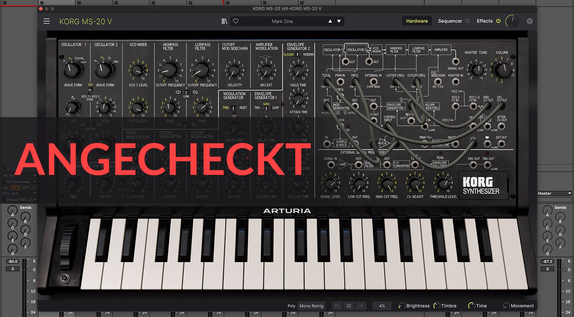This screenshot has height=317, width=574.
Task: Open the edit history list icon
Action: pyautogui.click(x=349, y=306)
